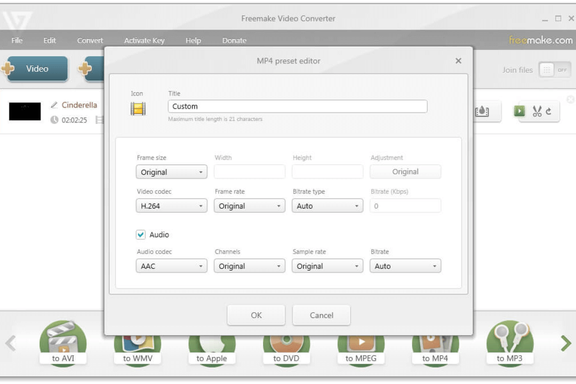
Task: Choose the to MP3 output format
Action: 509,342
